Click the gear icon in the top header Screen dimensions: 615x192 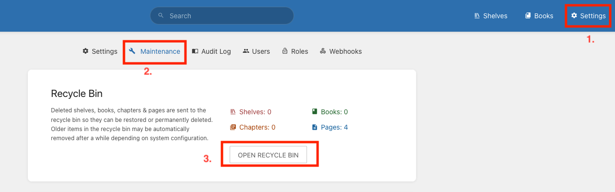coord(574,16)
